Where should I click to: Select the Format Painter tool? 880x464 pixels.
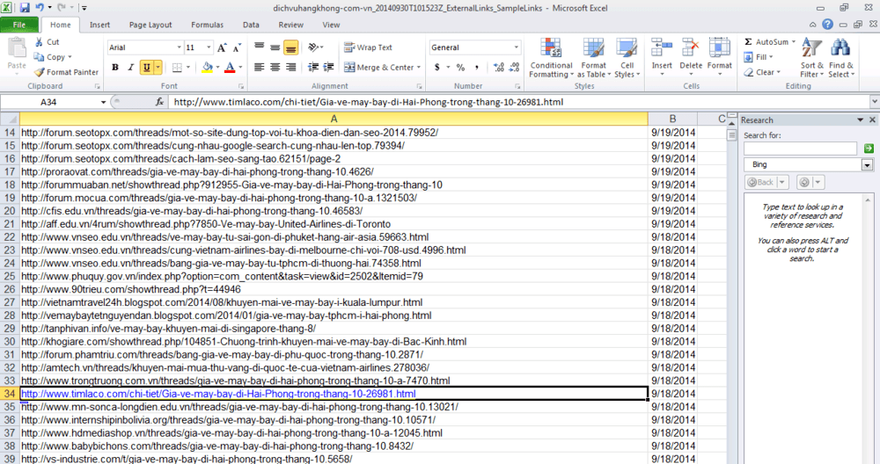(66, 72)
